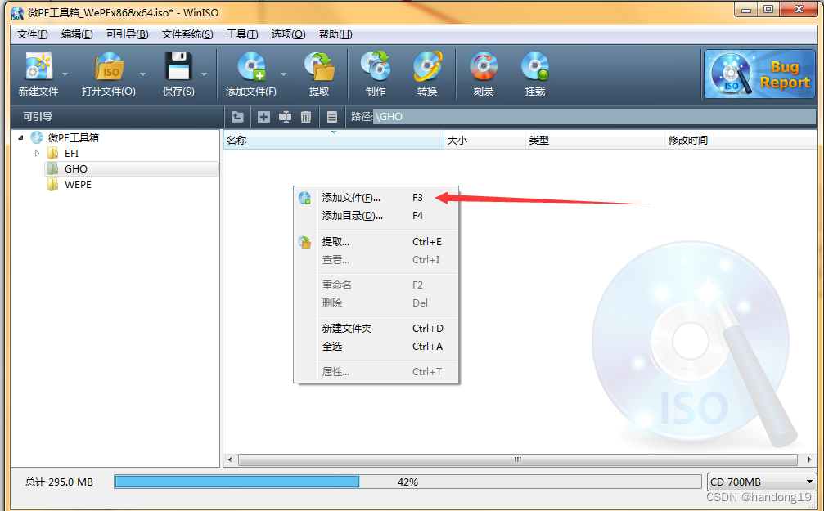The image size is (824, 511).
Task: Click the Open File ISO folder icon
Action: [x=109, y=67]
